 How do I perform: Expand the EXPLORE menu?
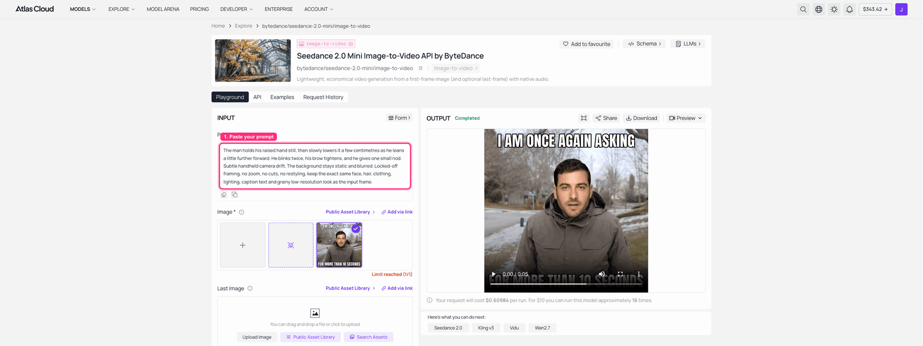pos(122,9)
